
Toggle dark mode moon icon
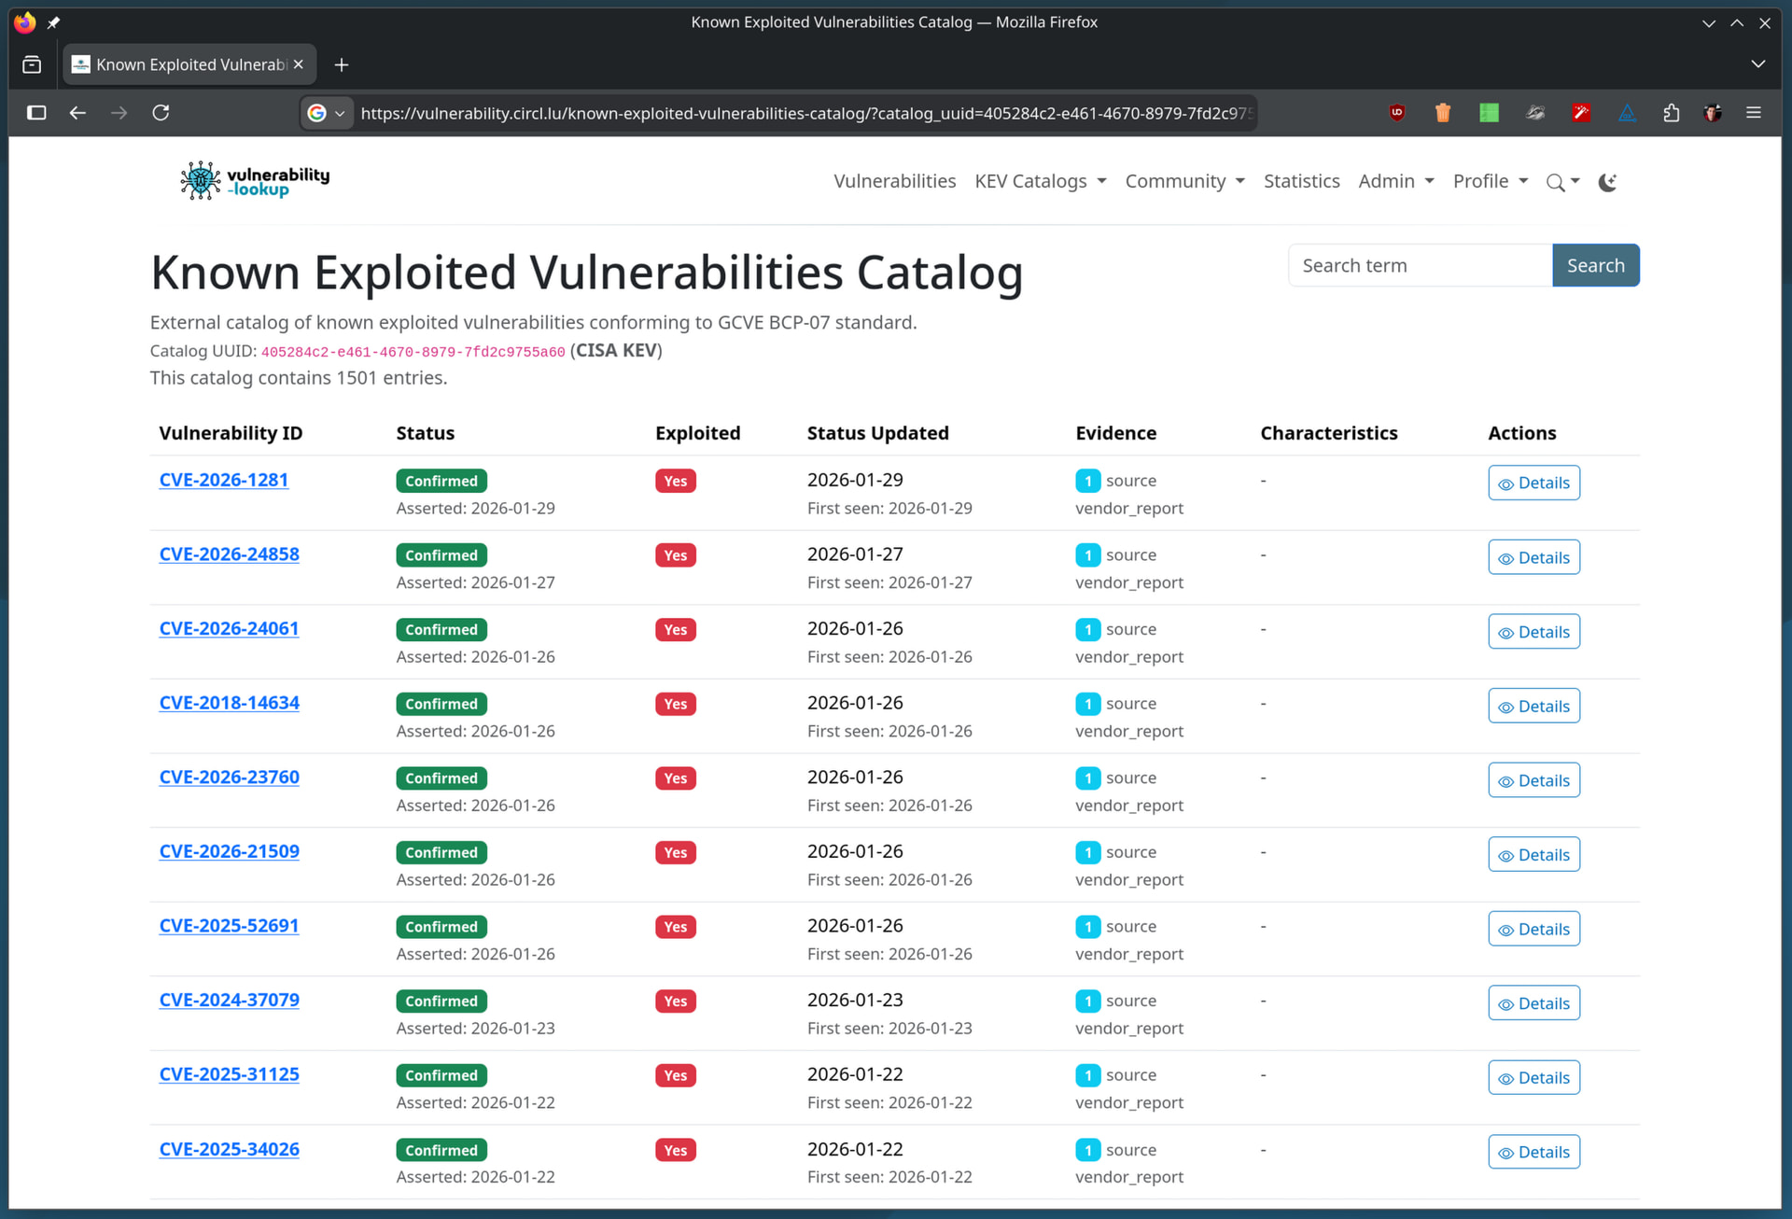tap(1607, 182)
